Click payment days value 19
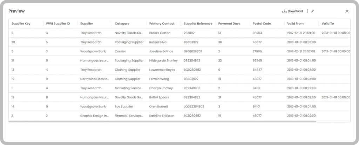This screenshot has width=359, height=145. pyautogui.click(x=219, y=116)
